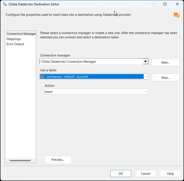Viewport: 184px width, 181px height.
Task: Click the CData app icon in title bar
Action: (5, 4)
